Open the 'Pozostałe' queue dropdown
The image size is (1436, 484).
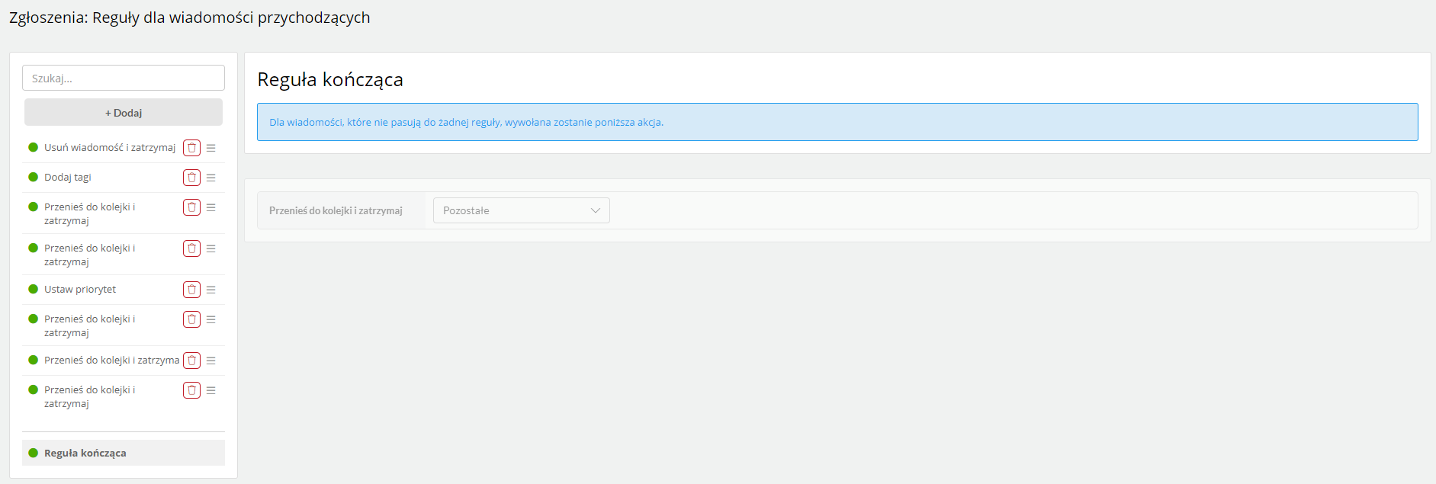pyautogui.click(x=522, y=210)
